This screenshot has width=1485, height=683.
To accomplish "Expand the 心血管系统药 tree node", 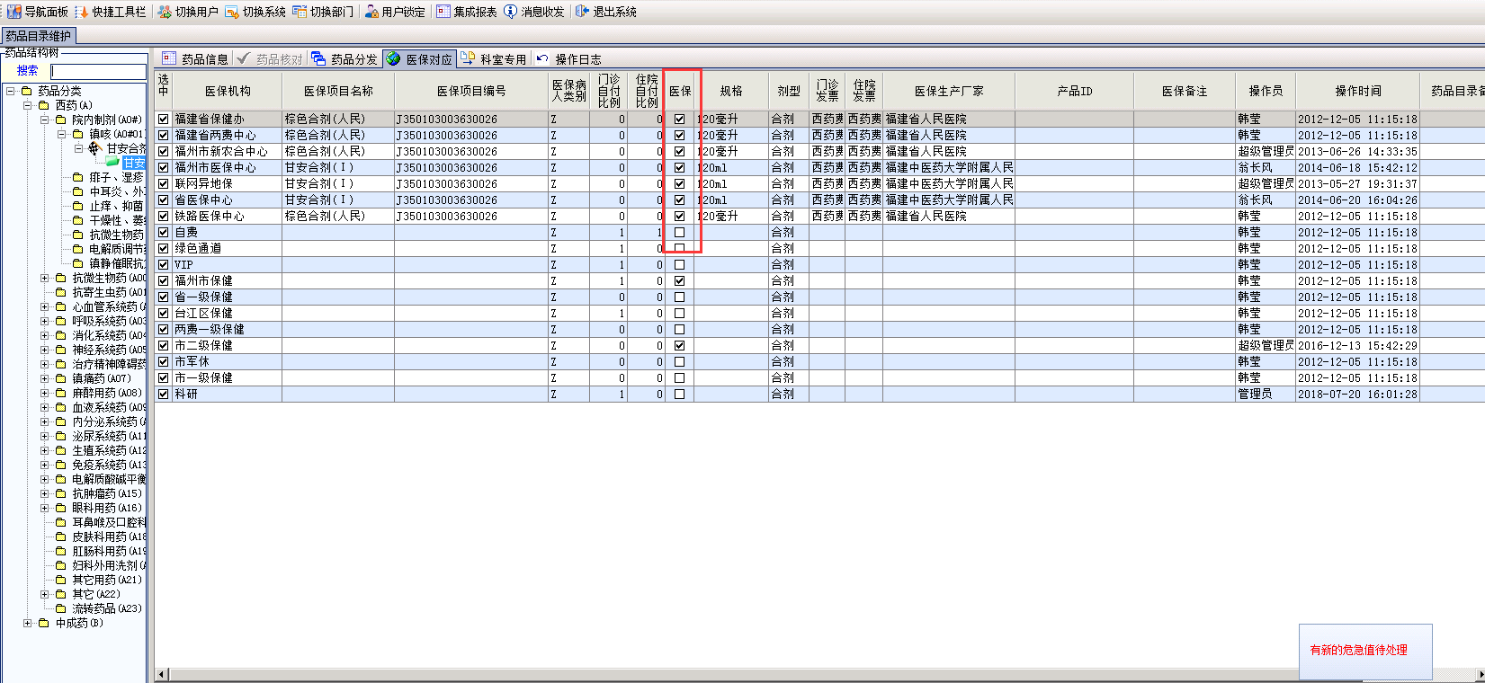I will click(44, 306).
